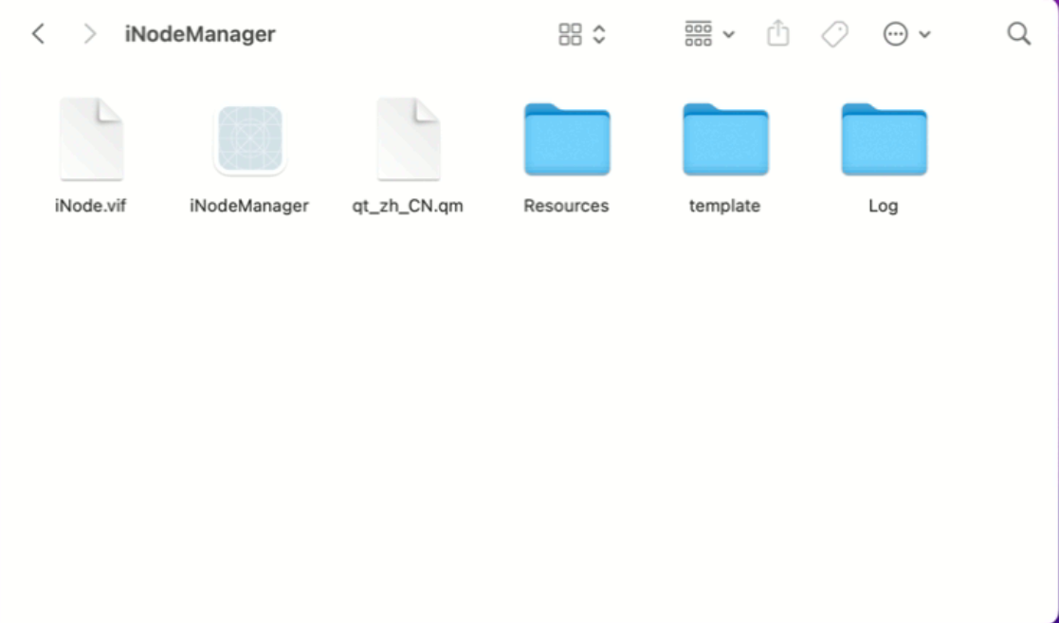Click the iNode.vif file name label

tap(90, 206)
